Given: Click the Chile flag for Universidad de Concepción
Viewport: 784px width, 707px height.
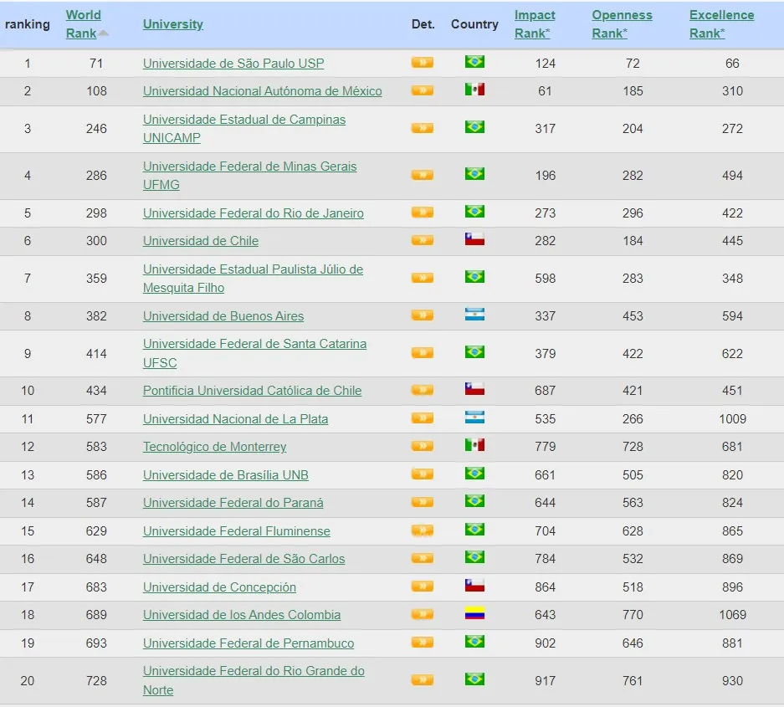Looking at the screenshot, I should [474, 586].
